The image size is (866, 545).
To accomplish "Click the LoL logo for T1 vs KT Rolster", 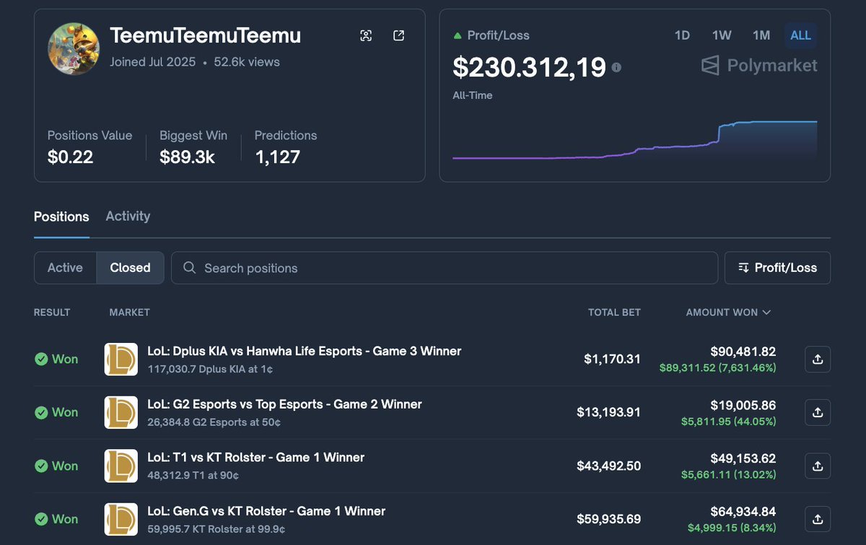I will click(x=121, y=466).
